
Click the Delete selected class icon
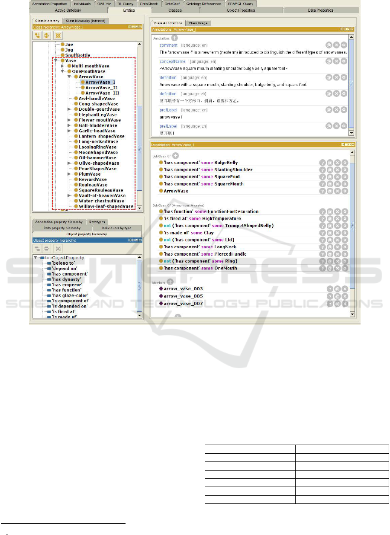(x=58, y=35)
